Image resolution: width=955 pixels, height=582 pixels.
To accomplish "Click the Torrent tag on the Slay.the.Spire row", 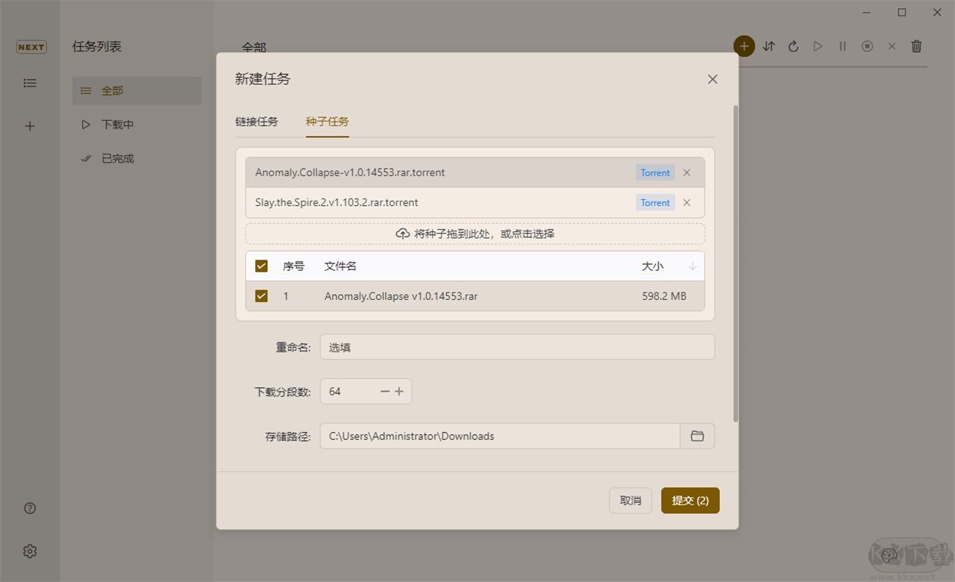I will [655, 202].
